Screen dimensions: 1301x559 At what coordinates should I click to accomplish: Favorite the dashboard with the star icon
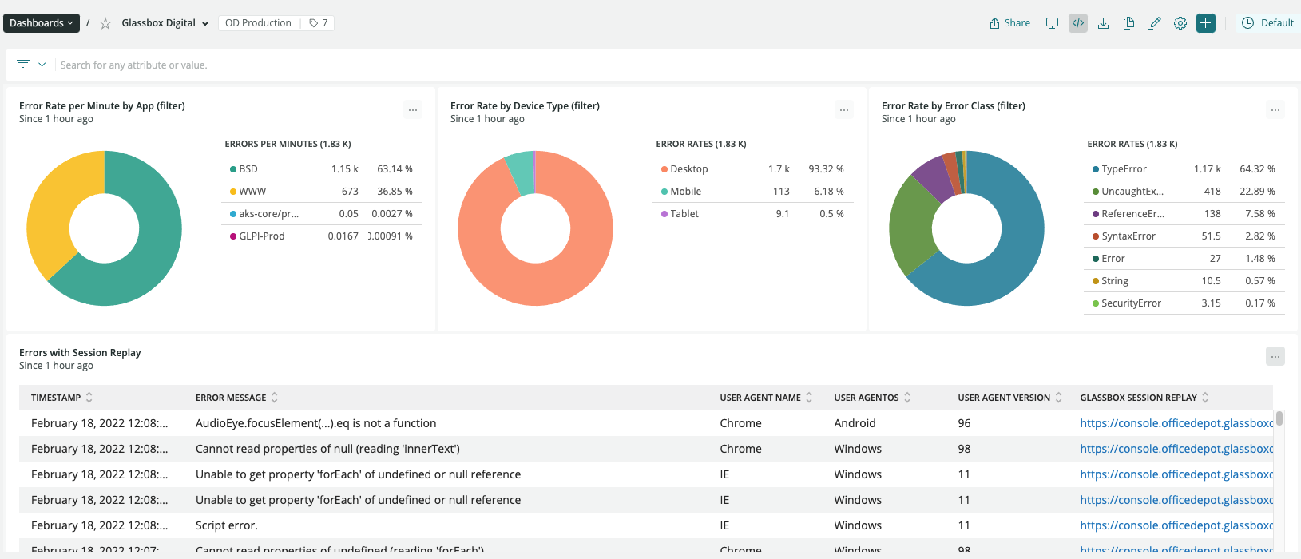pyautogui.click(x=105, y=23)
